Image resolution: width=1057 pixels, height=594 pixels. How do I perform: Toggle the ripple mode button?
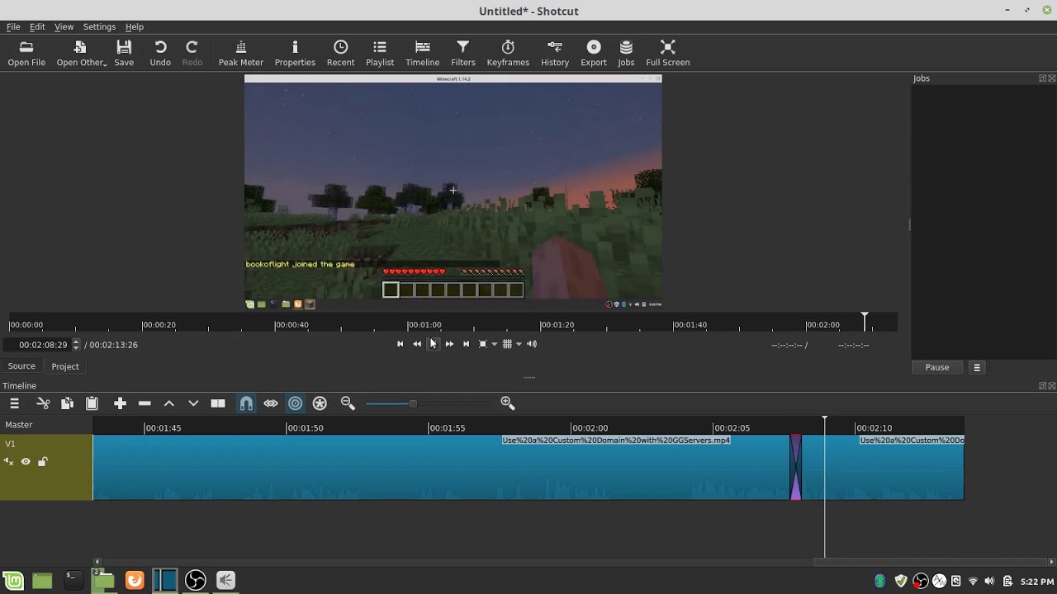coord(296,403)
